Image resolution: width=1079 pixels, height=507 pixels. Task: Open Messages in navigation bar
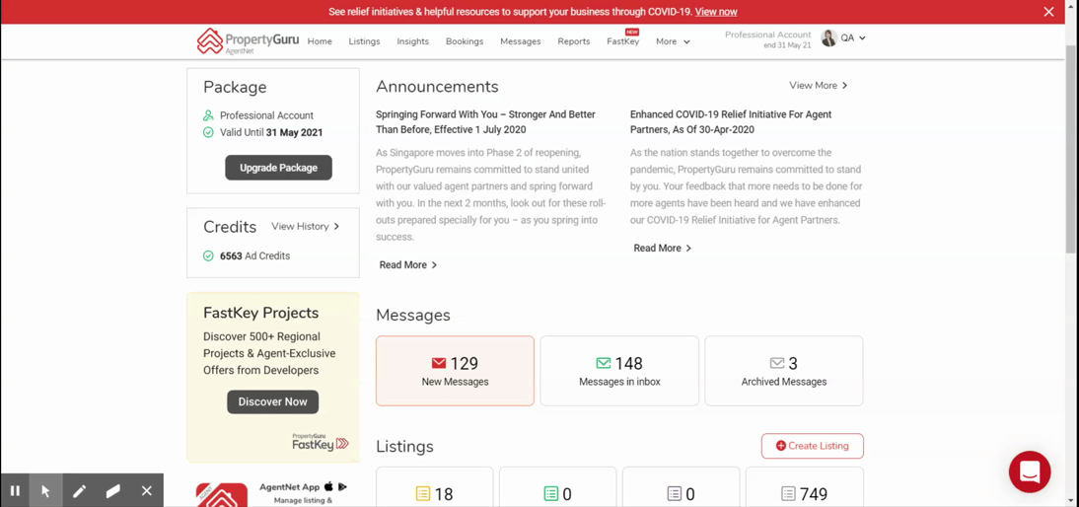(520, 41)
